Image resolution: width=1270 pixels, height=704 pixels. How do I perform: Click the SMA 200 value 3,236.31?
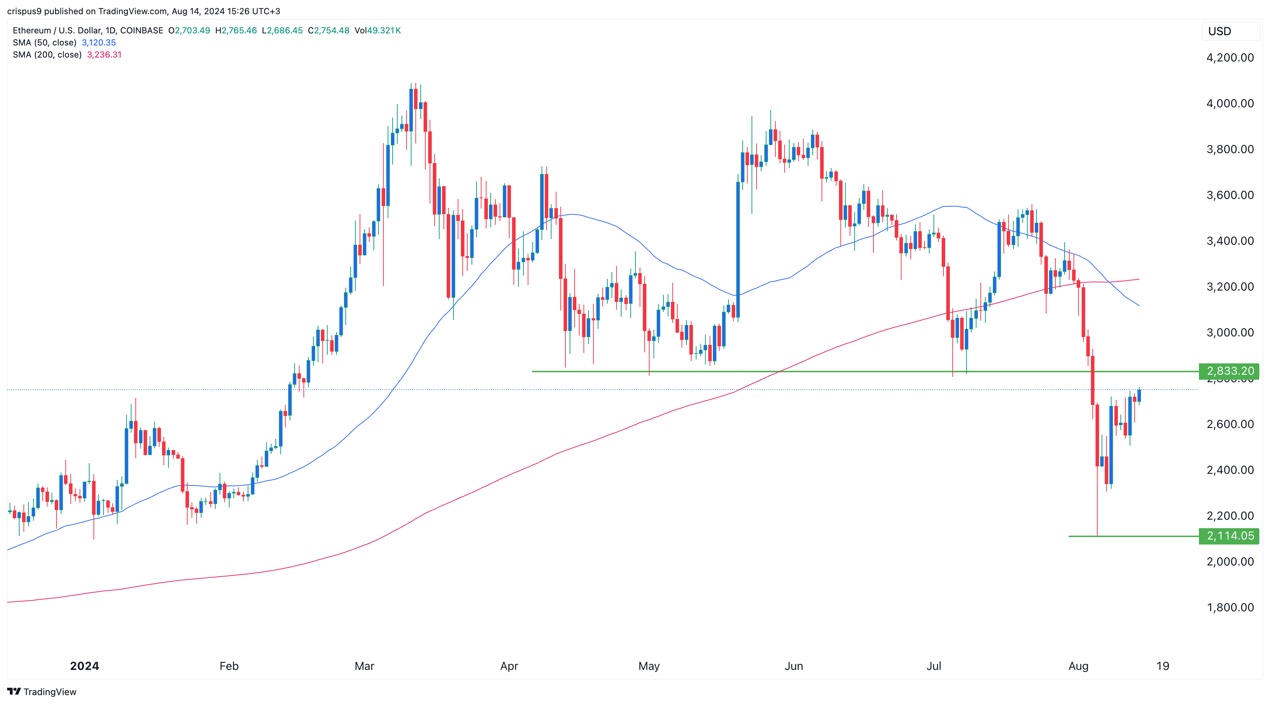[x=104, y=55]
